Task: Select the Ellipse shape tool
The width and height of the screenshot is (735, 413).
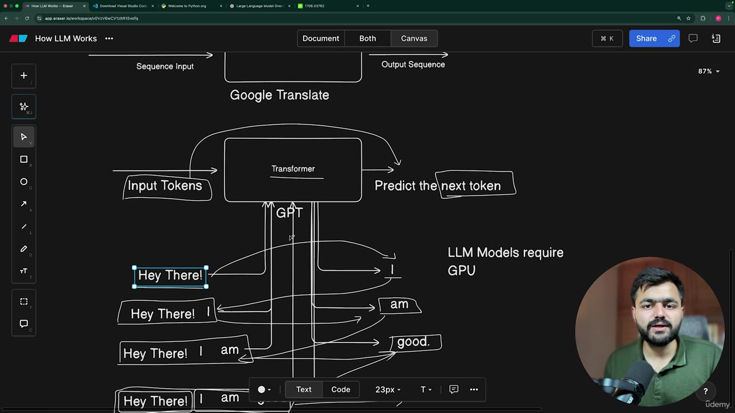Action: pos(24,182)
